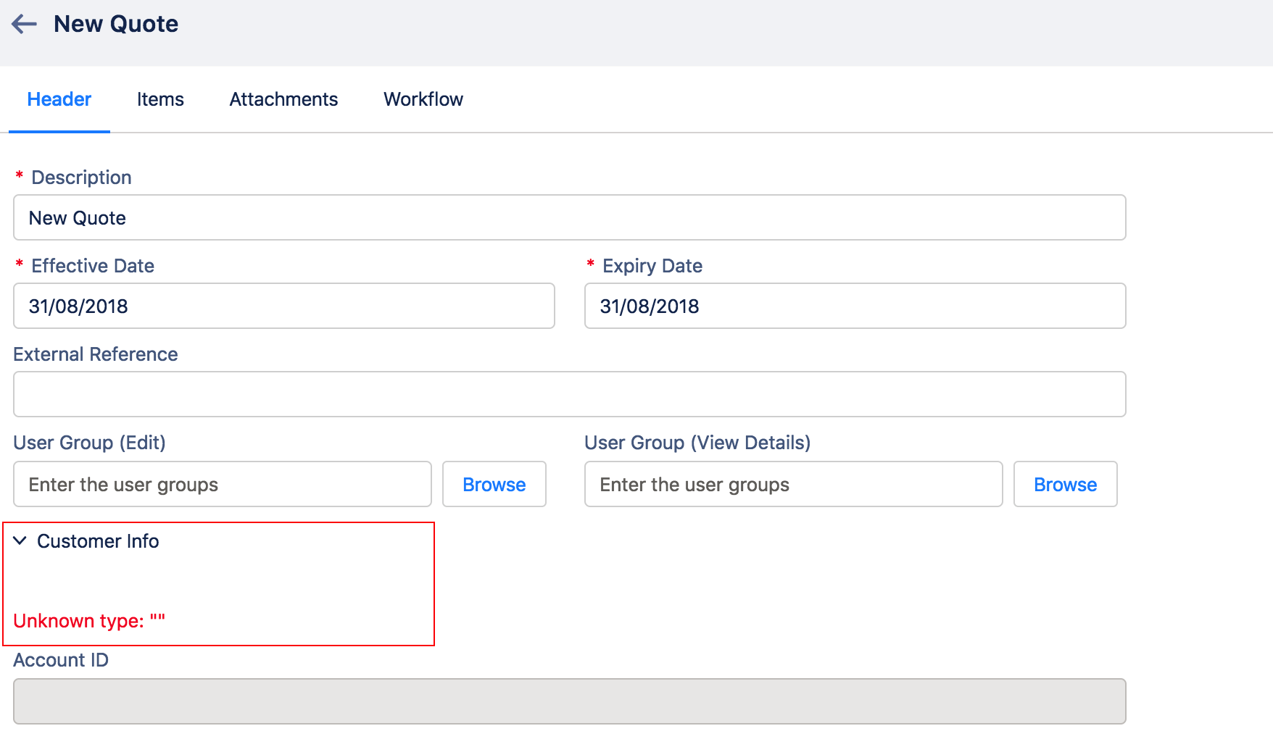The height and width of the screenshot is (739, 1273).
Task: Go to the Attachments tab
Action: click(283, 99)
